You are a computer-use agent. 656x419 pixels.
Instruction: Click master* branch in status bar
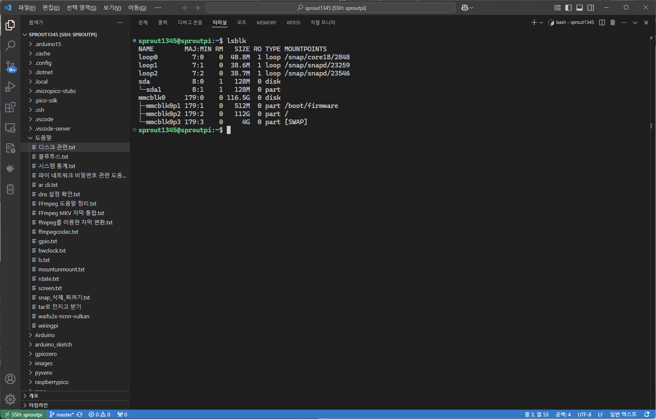coord(62,414)
